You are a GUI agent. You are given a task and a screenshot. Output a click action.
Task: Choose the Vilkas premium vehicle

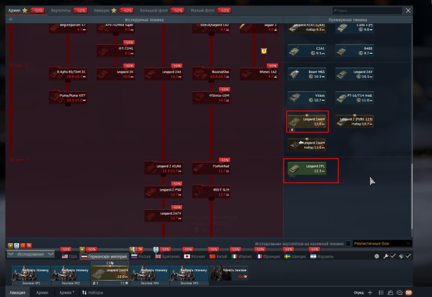306,97
